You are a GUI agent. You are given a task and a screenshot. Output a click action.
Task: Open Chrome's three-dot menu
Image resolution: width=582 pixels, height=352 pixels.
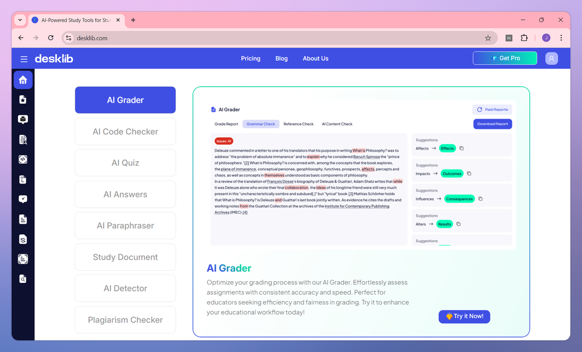coord(561,38)
